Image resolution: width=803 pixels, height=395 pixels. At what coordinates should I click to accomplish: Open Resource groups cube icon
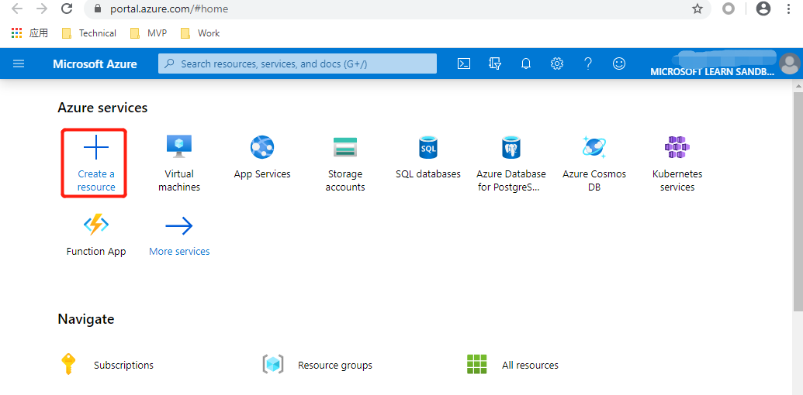273,364
